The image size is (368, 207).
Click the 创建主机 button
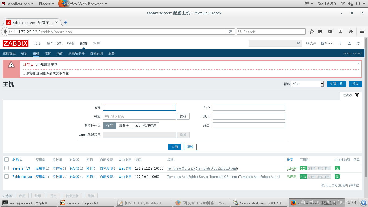click(x=336, y=84)
